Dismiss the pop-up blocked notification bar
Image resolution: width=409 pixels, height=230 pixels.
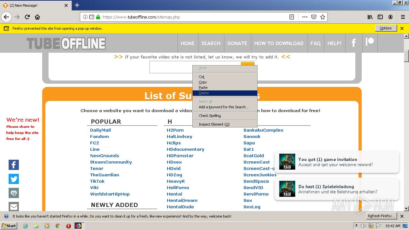(x=402, y=28)
